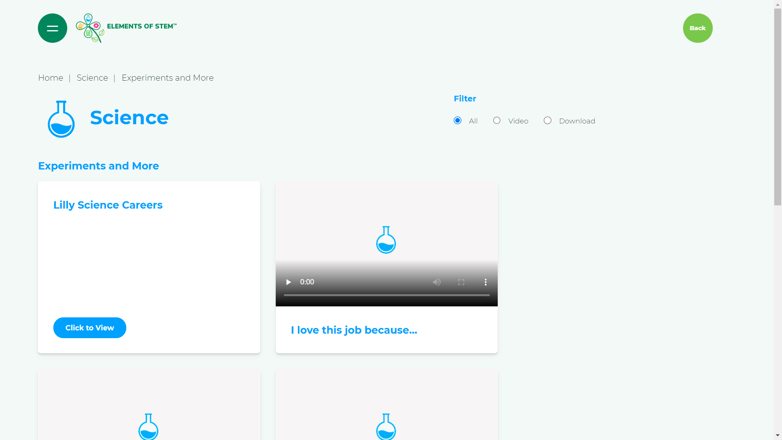
Task: Click the Elements of STEM logo
Action: pos(126,28)
